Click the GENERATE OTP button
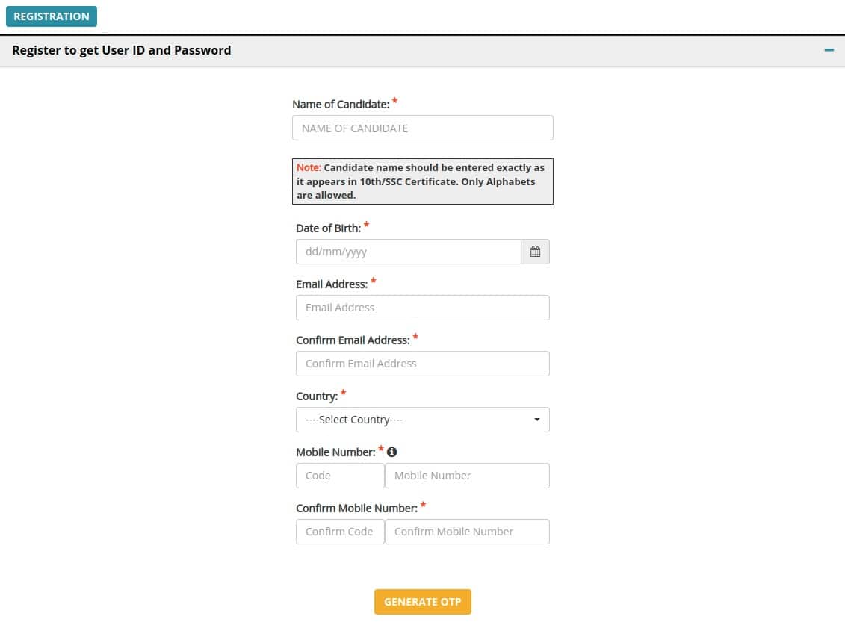This screenshot has height=622, width=845. tap(423, 601)
